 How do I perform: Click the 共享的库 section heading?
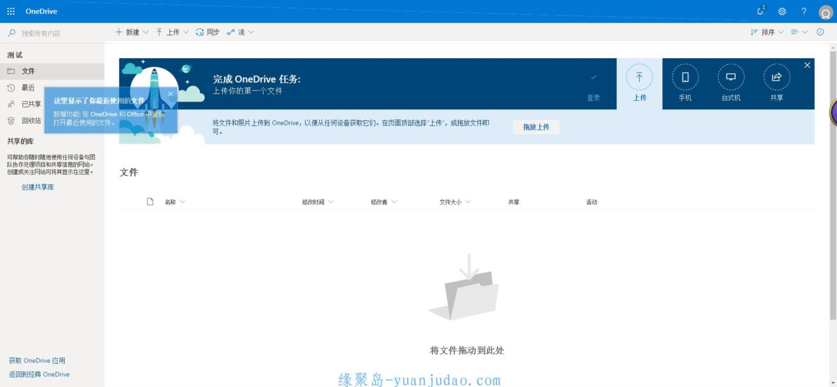[20, 141]
